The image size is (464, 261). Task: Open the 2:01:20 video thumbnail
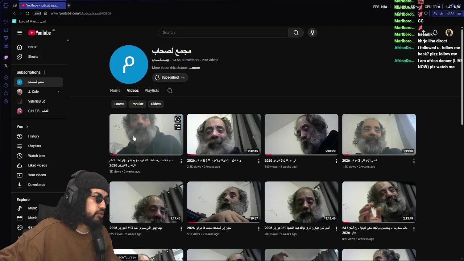(x=301, y=134)
